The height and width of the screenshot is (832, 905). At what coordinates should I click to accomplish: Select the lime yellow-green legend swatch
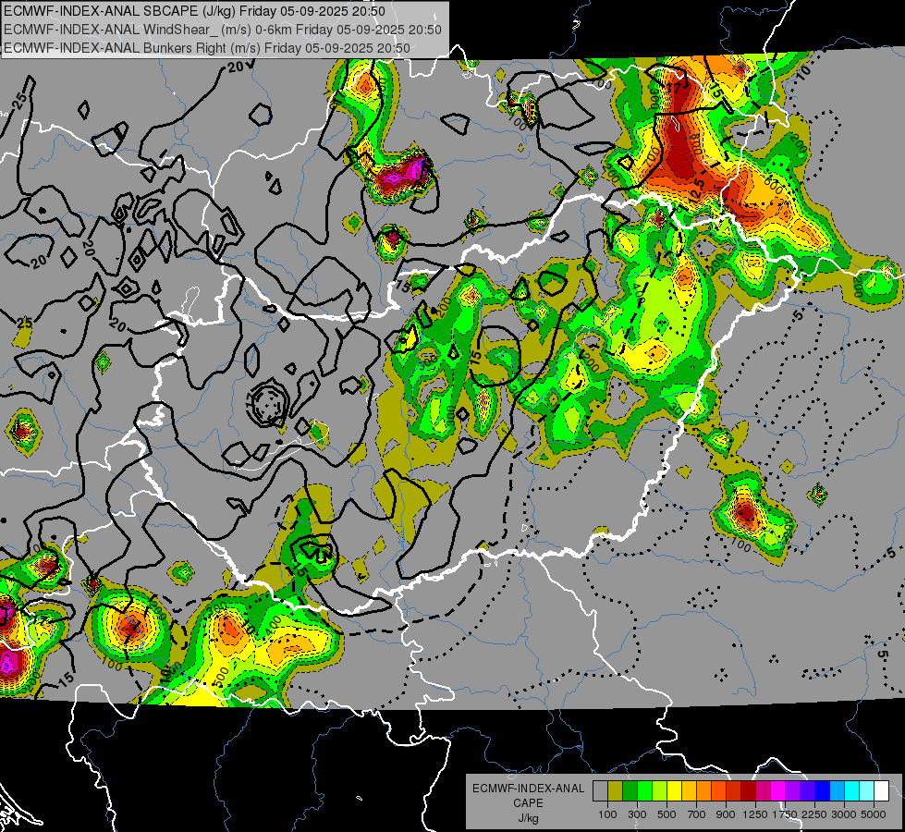coord(660,791)
